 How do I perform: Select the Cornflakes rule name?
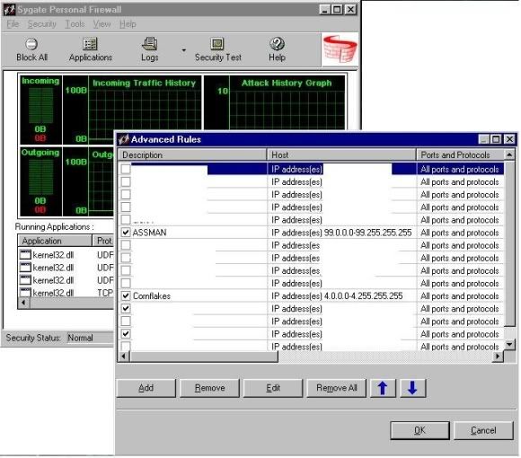[x=152, y=296]
